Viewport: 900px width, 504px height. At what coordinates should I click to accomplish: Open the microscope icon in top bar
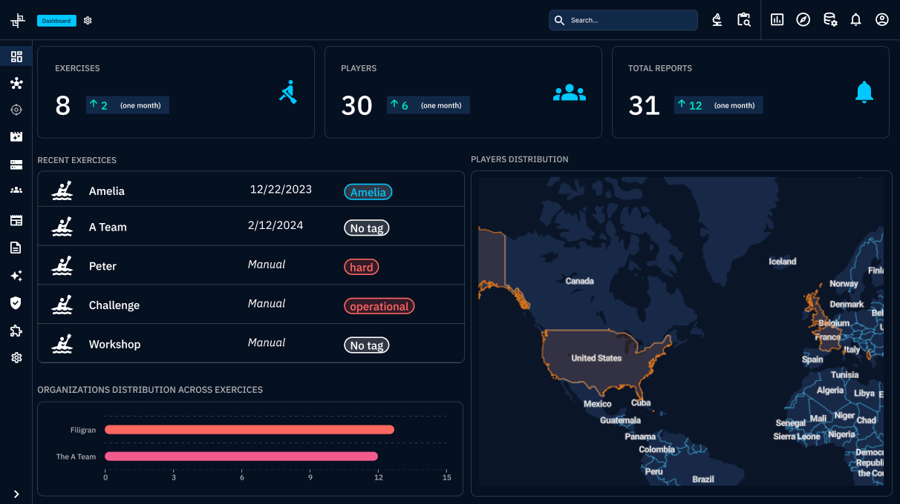click(717, 20)
